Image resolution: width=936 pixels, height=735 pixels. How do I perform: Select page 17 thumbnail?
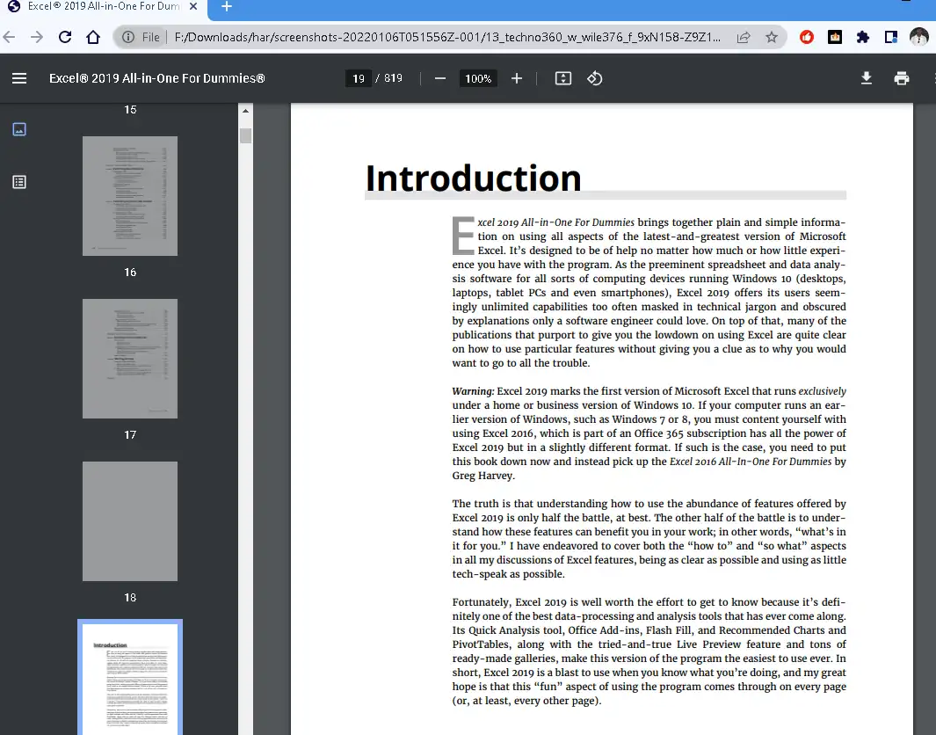[130, 358]
